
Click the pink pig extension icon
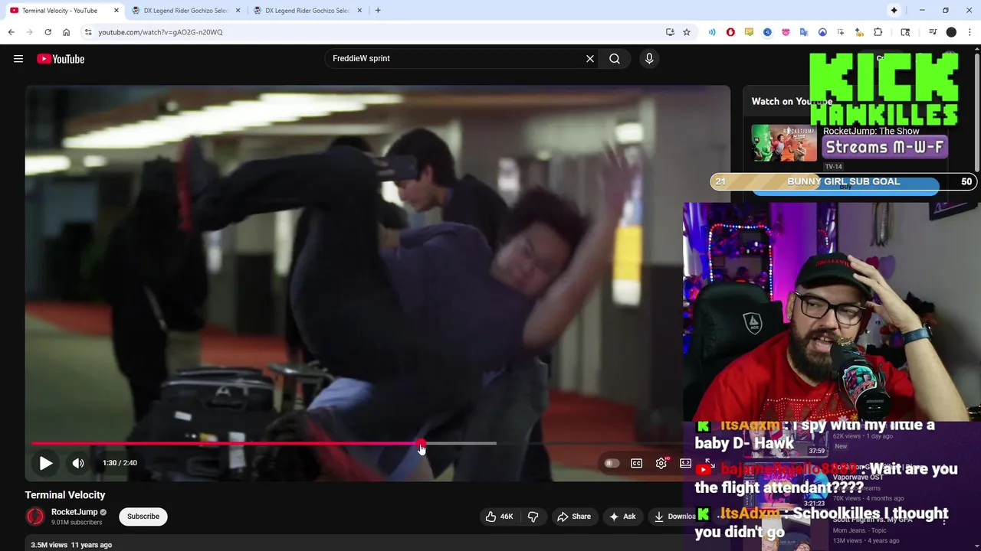(786, 32)
